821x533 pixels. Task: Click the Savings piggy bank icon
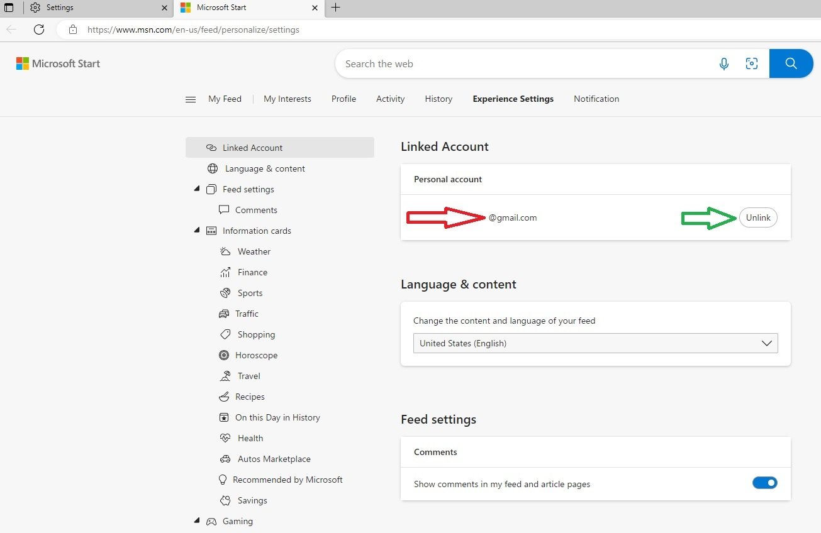pos(225,500)
